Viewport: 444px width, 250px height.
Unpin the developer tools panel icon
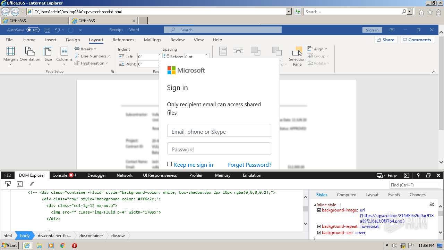pyautogui.click(x=428, y=175)
